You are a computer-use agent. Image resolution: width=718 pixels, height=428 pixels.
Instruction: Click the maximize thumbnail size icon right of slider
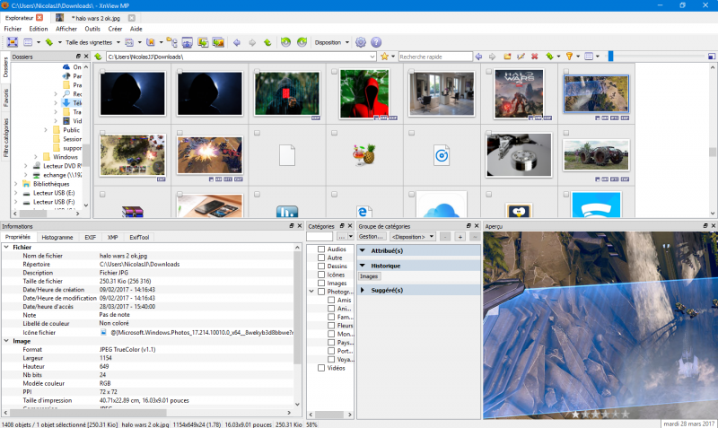[712, 57]
